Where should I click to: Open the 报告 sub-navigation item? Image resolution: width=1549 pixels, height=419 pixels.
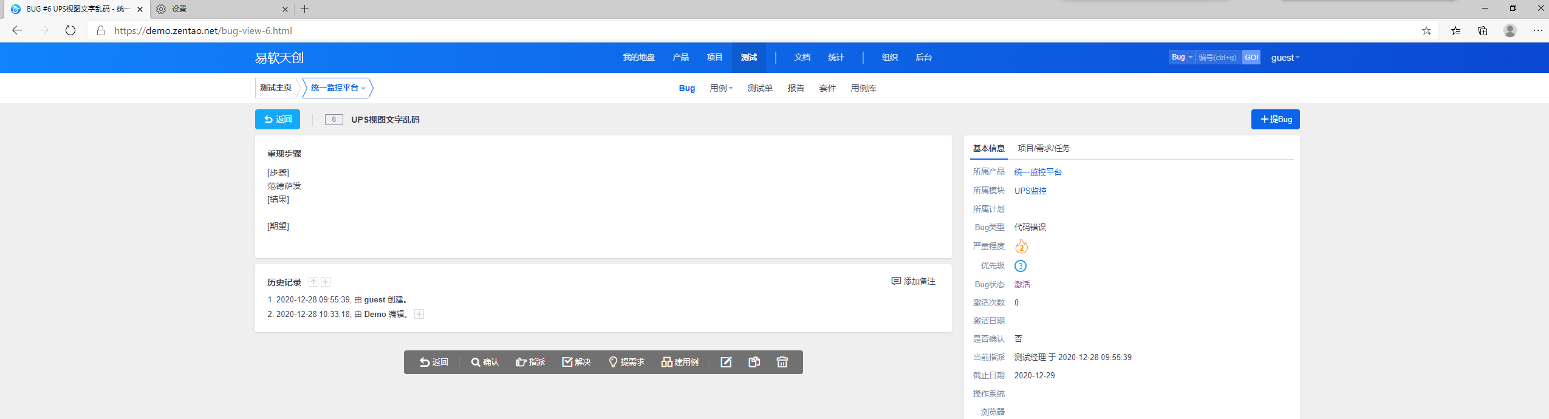tap(796, 89)
